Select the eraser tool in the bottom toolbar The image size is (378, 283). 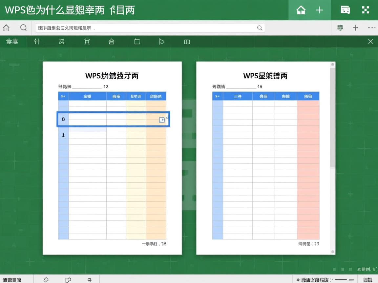(x=46, y=279)
